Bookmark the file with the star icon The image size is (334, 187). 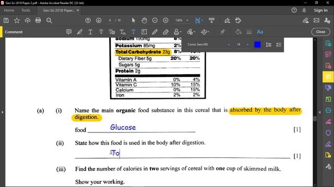tap(17, 20)
